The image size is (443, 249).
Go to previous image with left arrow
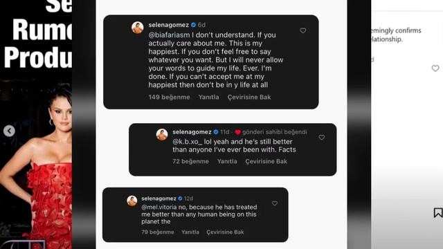pyautogui.click(x=9, y=131)
